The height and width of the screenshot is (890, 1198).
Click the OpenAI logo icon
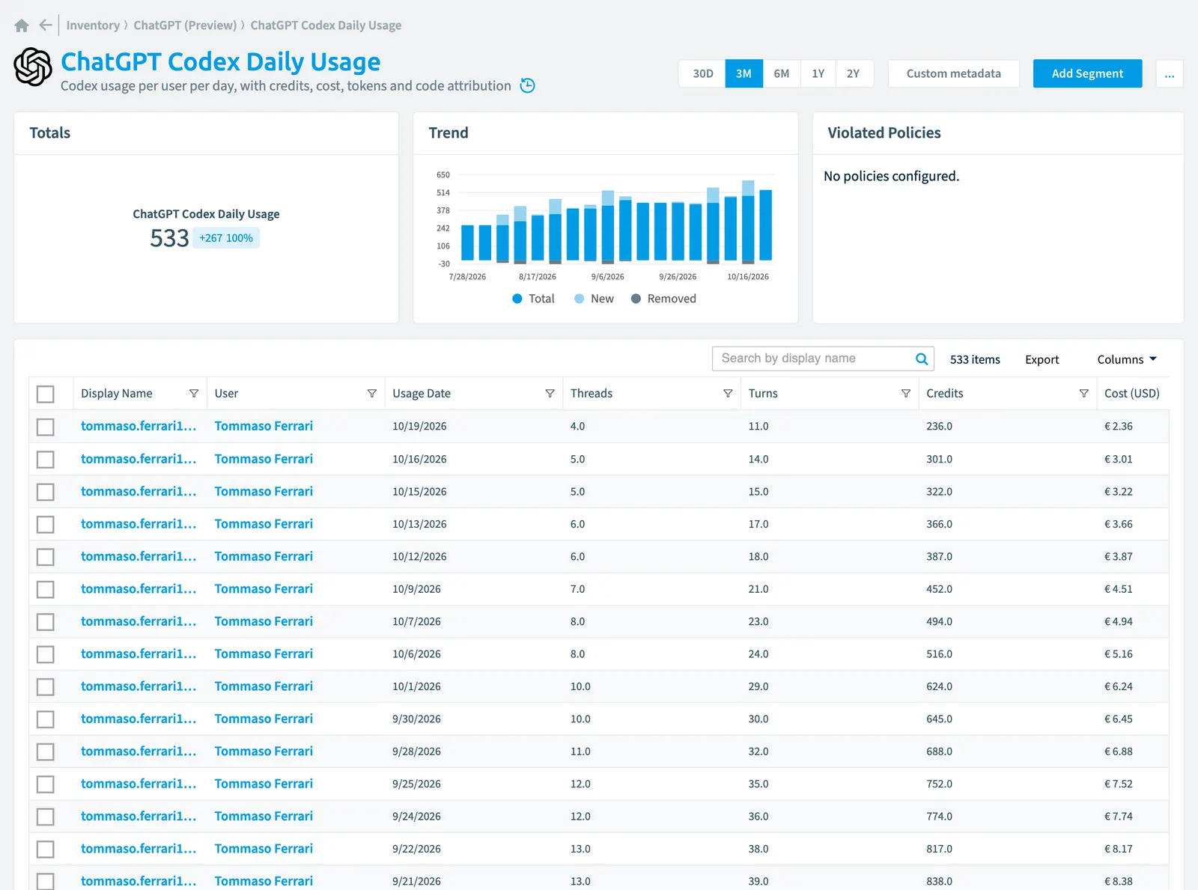click(33, 67)
